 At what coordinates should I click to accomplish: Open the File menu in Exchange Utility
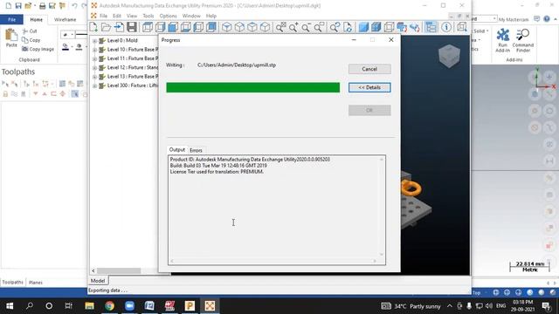click(103, 16)
